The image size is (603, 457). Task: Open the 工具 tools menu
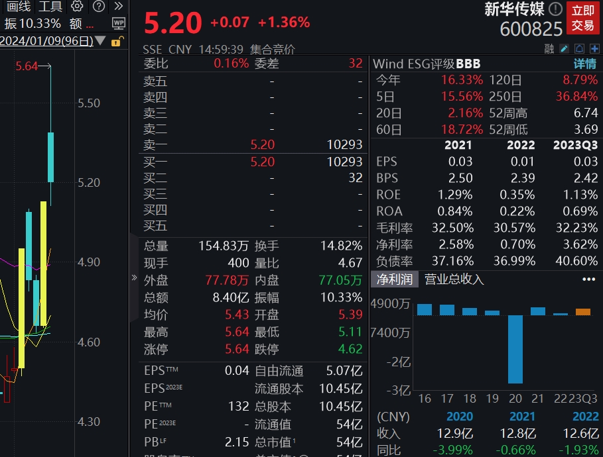(50, 7)
